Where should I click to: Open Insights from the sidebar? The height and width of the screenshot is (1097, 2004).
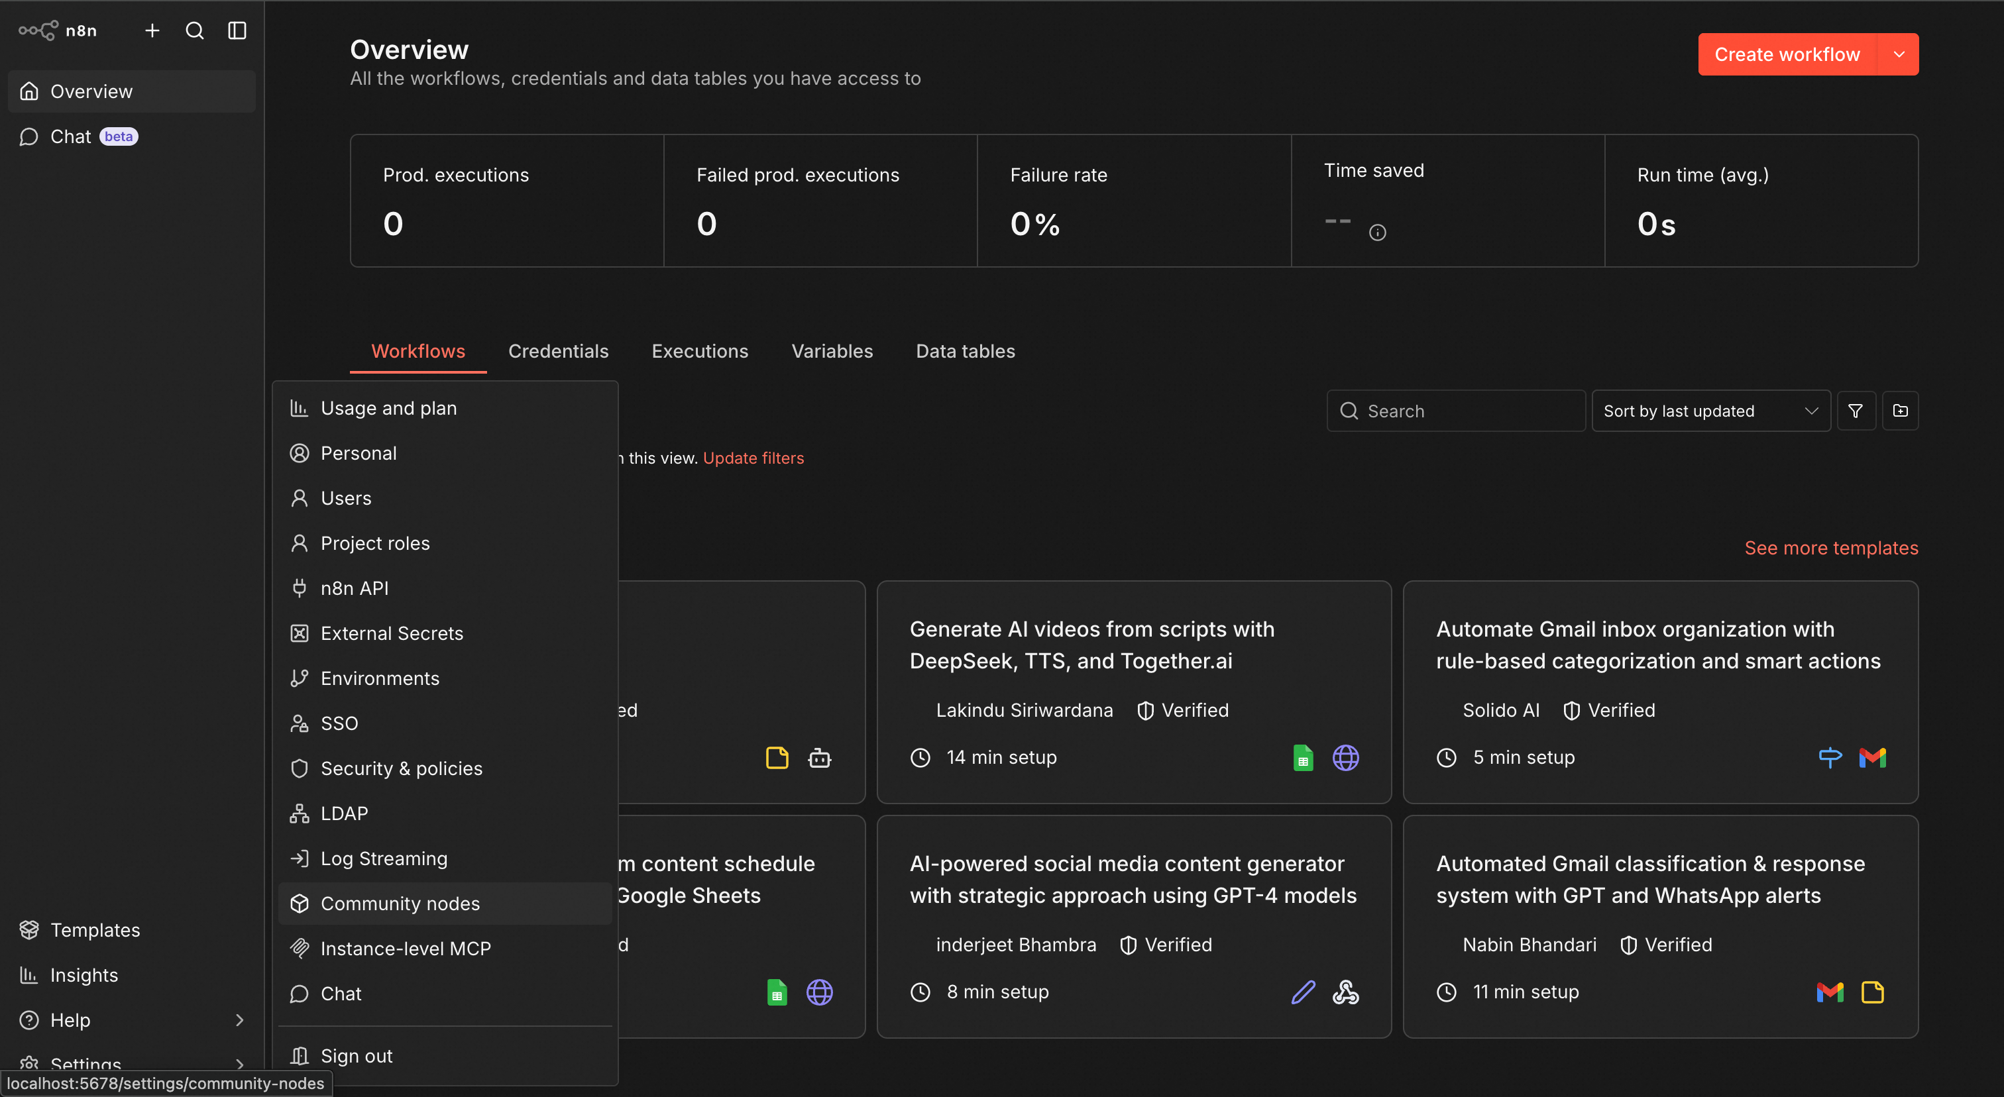pyautogui.click(x=84, y=975)
